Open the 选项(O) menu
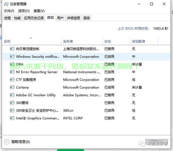 (24, 11)
